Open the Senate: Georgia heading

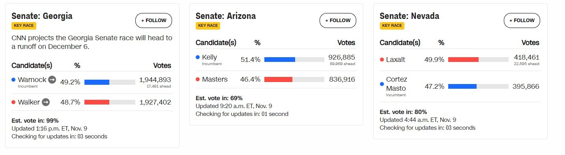42,16
